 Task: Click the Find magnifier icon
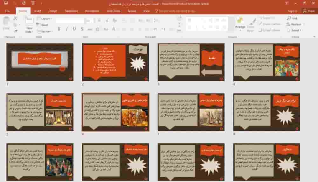click(x=288, y=18)
